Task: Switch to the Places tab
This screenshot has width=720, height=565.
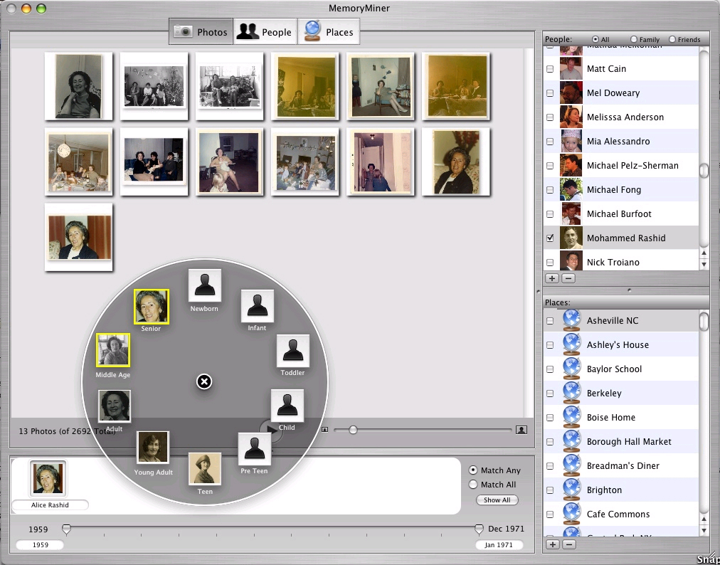Action: 329,32
